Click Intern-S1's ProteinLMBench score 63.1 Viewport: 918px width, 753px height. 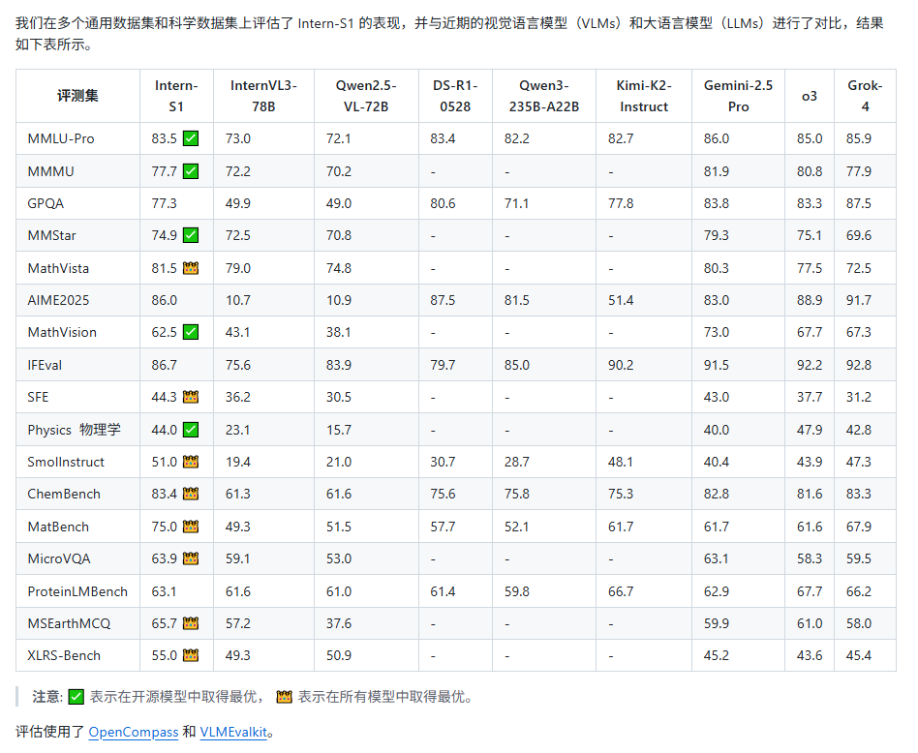[x=164, y=591]
